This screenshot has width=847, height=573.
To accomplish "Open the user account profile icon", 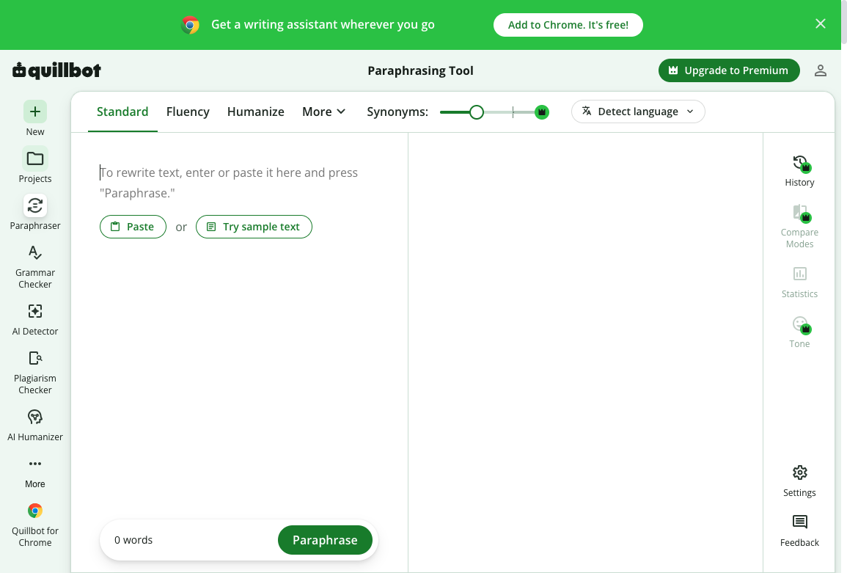I will 820,70.
